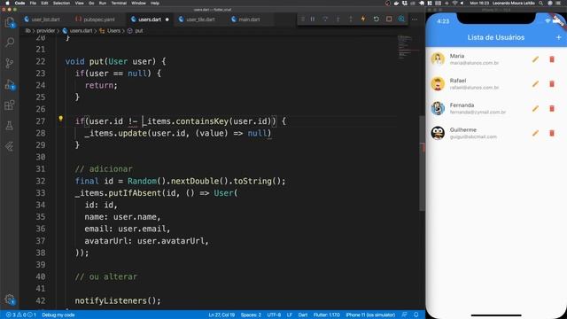
Task: Click the debug Step Over button
Action: point(325,19)
